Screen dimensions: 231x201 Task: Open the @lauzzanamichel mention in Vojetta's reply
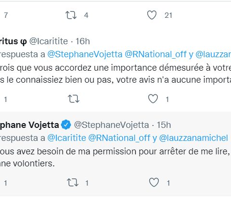point(193,138)
